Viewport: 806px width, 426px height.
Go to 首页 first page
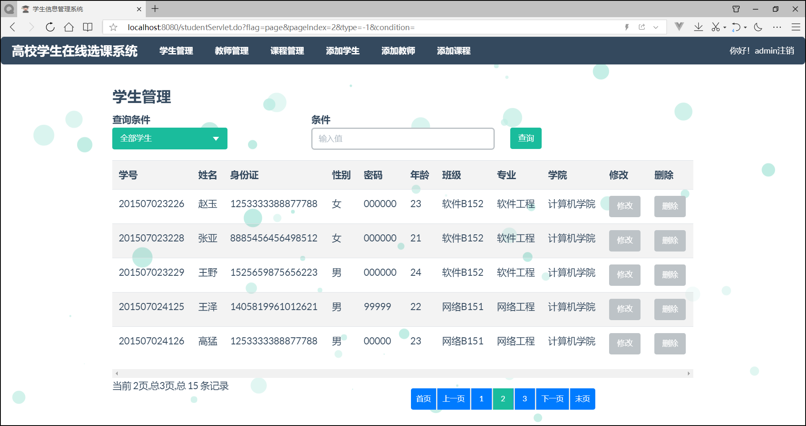tap(424, 399)
